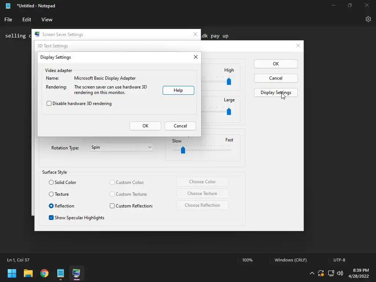Launch File Explorer from taskbar
This screenshot has width=376, height=282.
click(28, 273)
